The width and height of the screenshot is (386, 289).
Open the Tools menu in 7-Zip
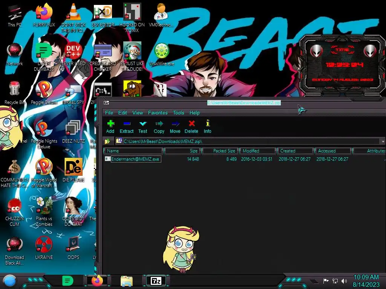coord(178,113)
